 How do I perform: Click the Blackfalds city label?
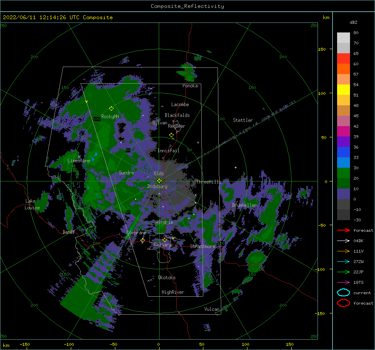click(177, 115)
